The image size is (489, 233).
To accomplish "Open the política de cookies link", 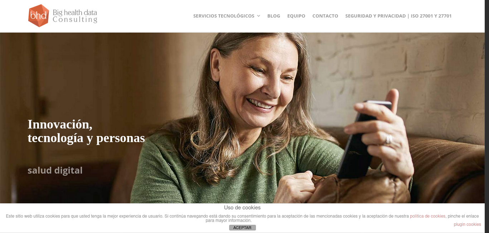I will 427,216.
